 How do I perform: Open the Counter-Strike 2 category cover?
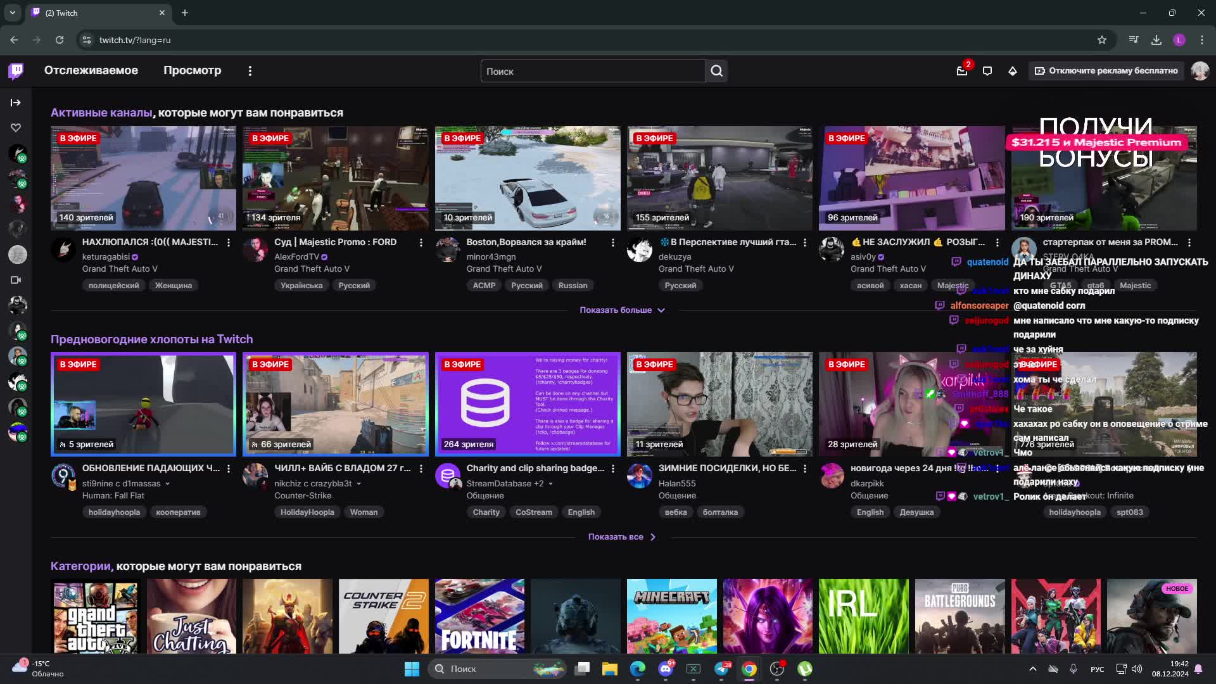point(383,616)
